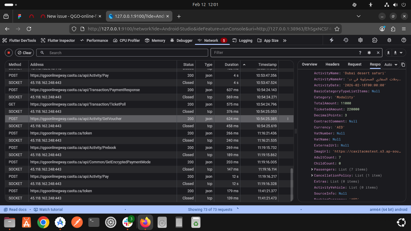Click the hot restart icon

pyautogui.click(x=346, y=40)
